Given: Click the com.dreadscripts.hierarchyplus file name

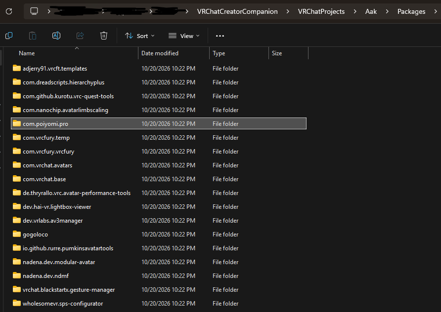Looking at the screenshot, I should click(x=64, y=82).
